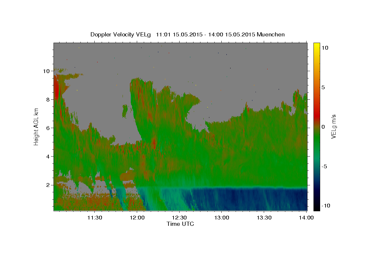380x253 pixels.
Task: Click the plot title 'Doppler Velocity VELg'
Action: pyautogui.click(x=121, y=34)
